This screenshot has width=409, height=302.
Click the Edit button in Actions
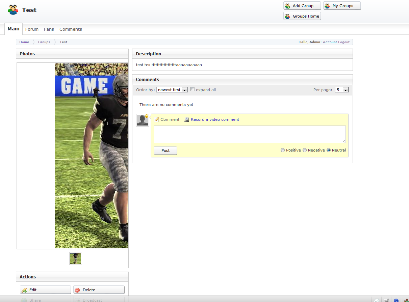pyautogui.click(x=46, y=290)
